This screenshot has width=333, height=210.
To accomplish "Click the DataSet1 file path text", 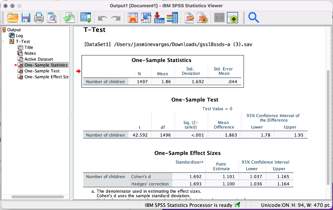I will point(168,44).
